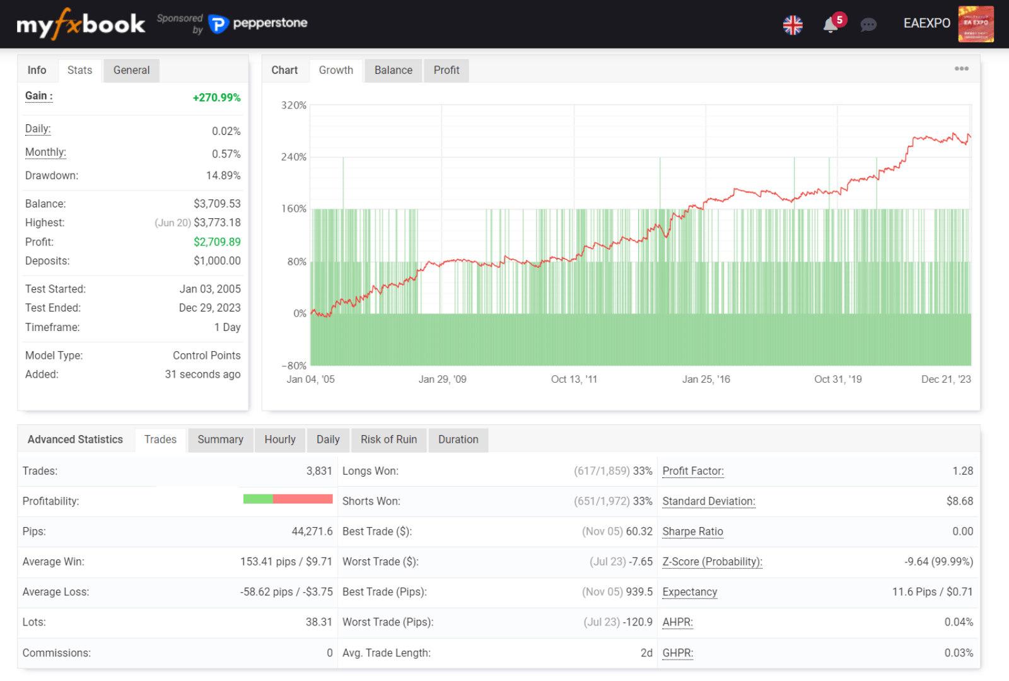The image size is (1009, 681).
Task: Click the Profit Factor label
Action: (693, 471)
